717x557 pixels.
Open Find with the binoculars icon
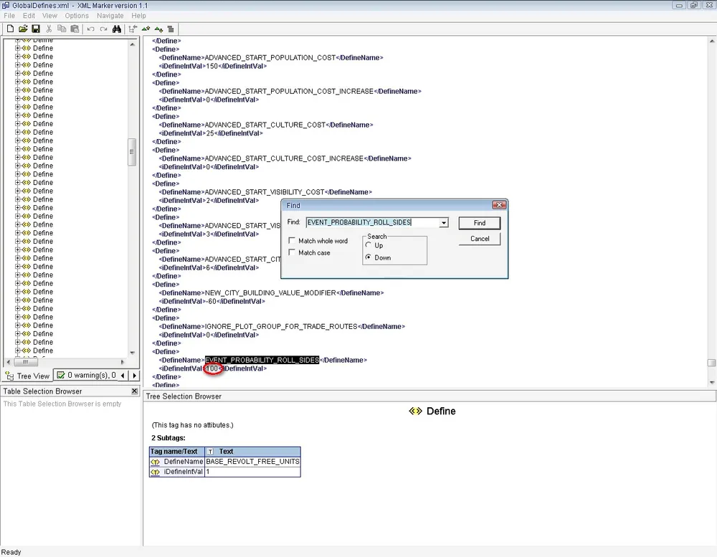tap(116, 29)
